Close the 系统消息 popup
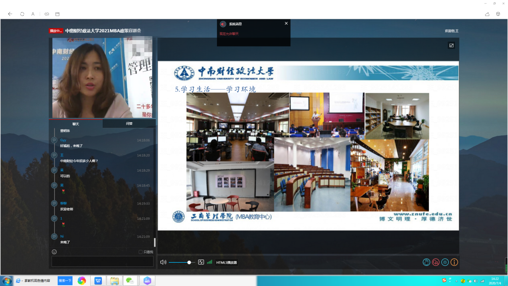The height and width of the screenshot is (286, 508). click(x=286, y=23)
